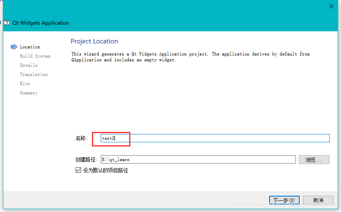Select the Location step in sidebar
Image resolution: width=341 pixels, height=212 pixels.
[30, 47]
